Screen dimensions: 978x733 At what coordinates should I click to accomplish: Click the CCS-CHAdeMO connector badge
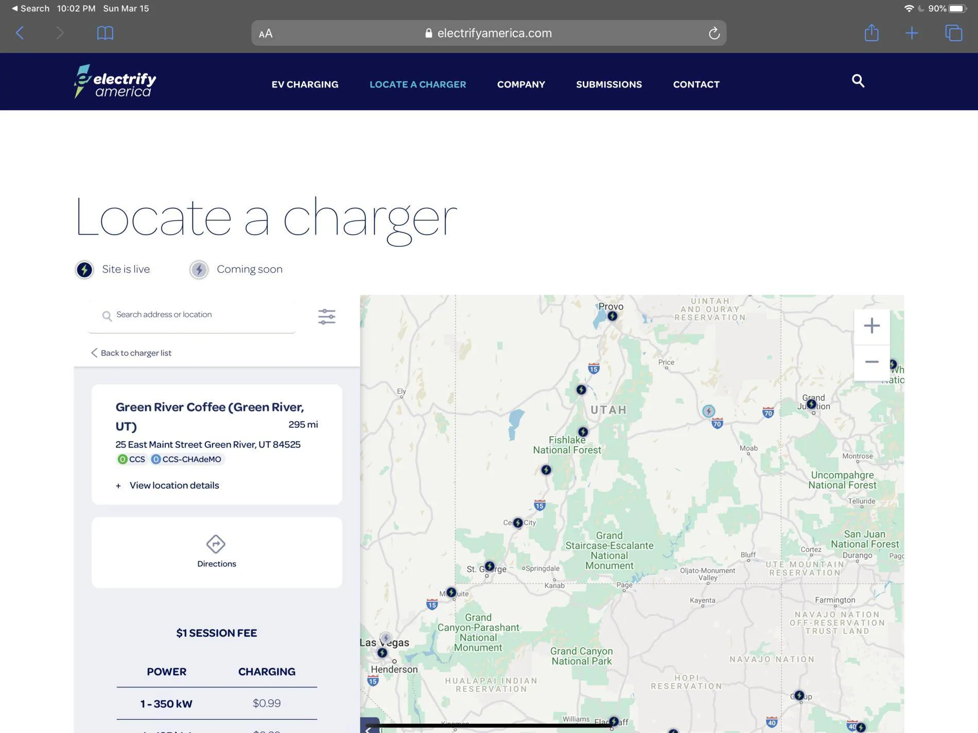coord(186,459)
